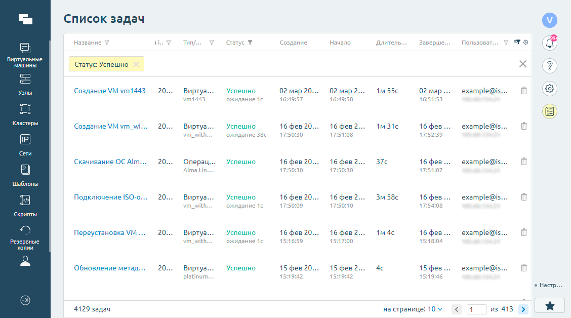Open the user avatar 'V' menu
Image resolution: width=571 pixels, height=318 pixels.
coord(549,20)
